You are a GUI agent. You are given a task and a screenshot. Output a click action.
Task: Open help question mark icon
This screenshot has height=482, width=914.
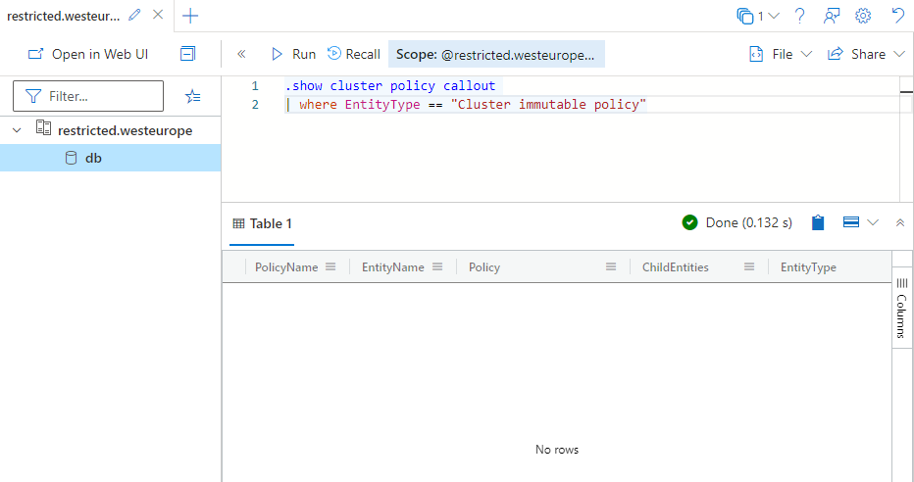(800, 16)
